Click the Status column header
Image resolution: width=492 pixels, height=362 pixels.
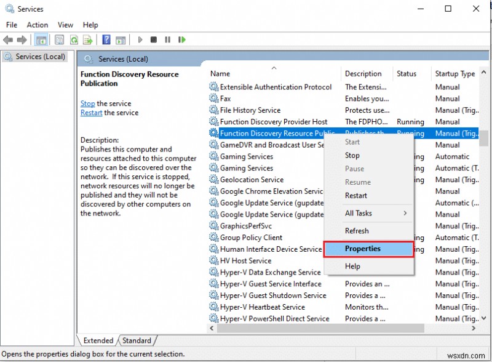coord(406,73)
